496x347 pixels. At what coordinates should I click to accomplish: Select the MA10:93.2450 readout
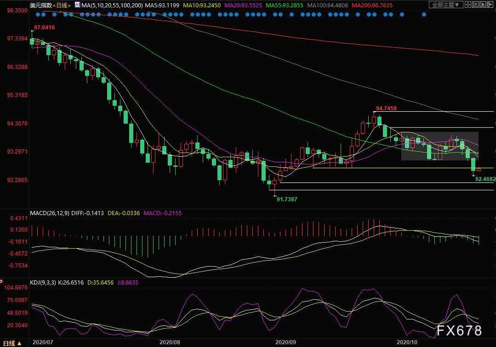tap(202, 6)
